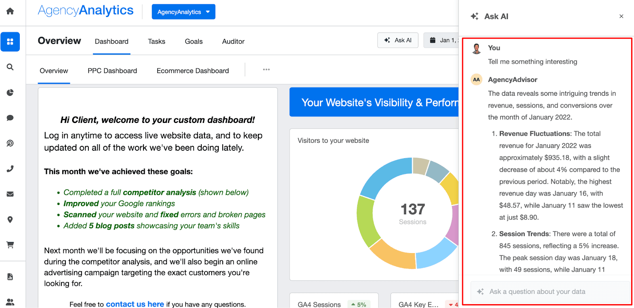Click the GA4 Key E… widget title
634x308 pixels.
418,304
